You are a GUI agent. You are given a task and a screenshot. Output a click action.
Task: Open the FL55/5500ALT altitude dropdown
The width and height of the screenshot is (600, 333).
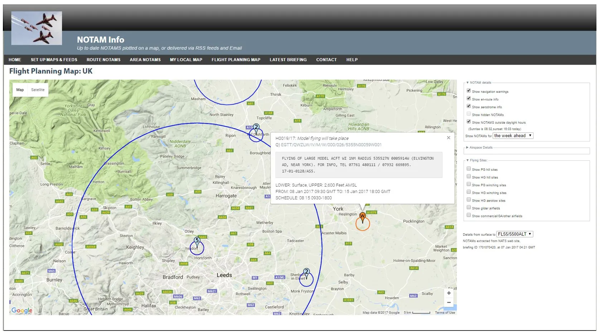click(x=515, y=234)
